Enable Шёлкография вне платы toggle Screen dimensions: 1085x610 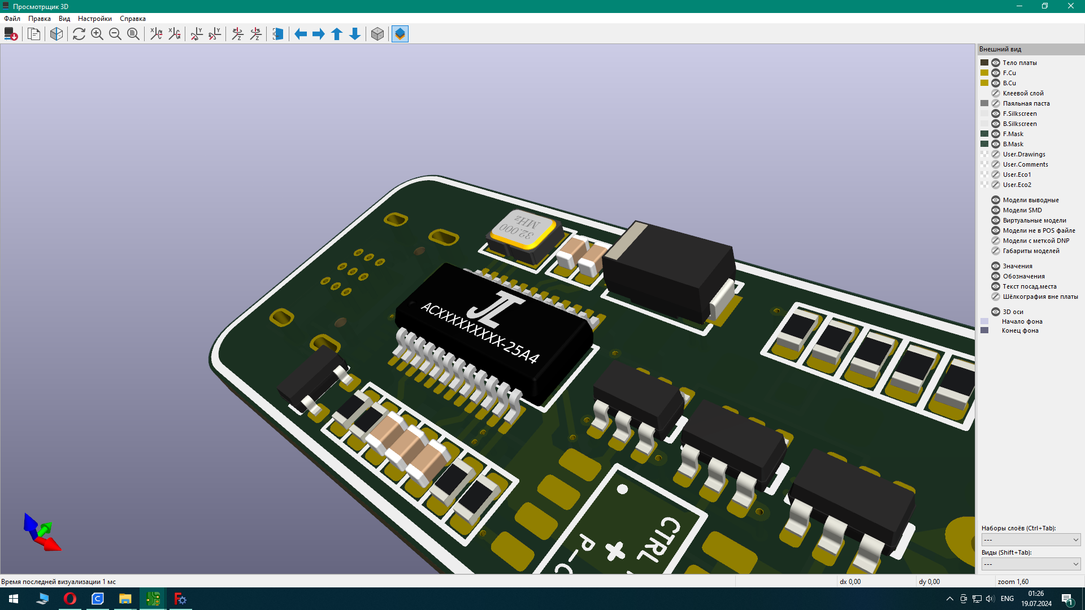[x=996, y=297]
